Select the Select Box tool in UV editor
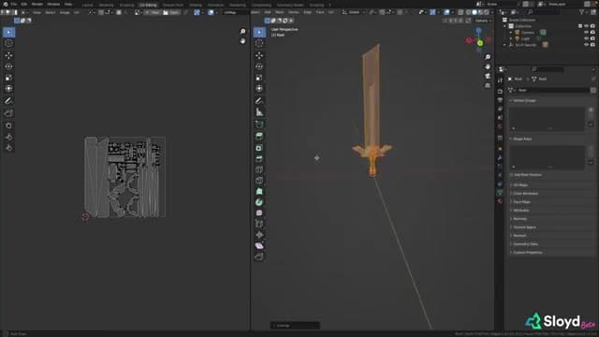The width and height of the screenshot is (599, 337). coord(8,32)
